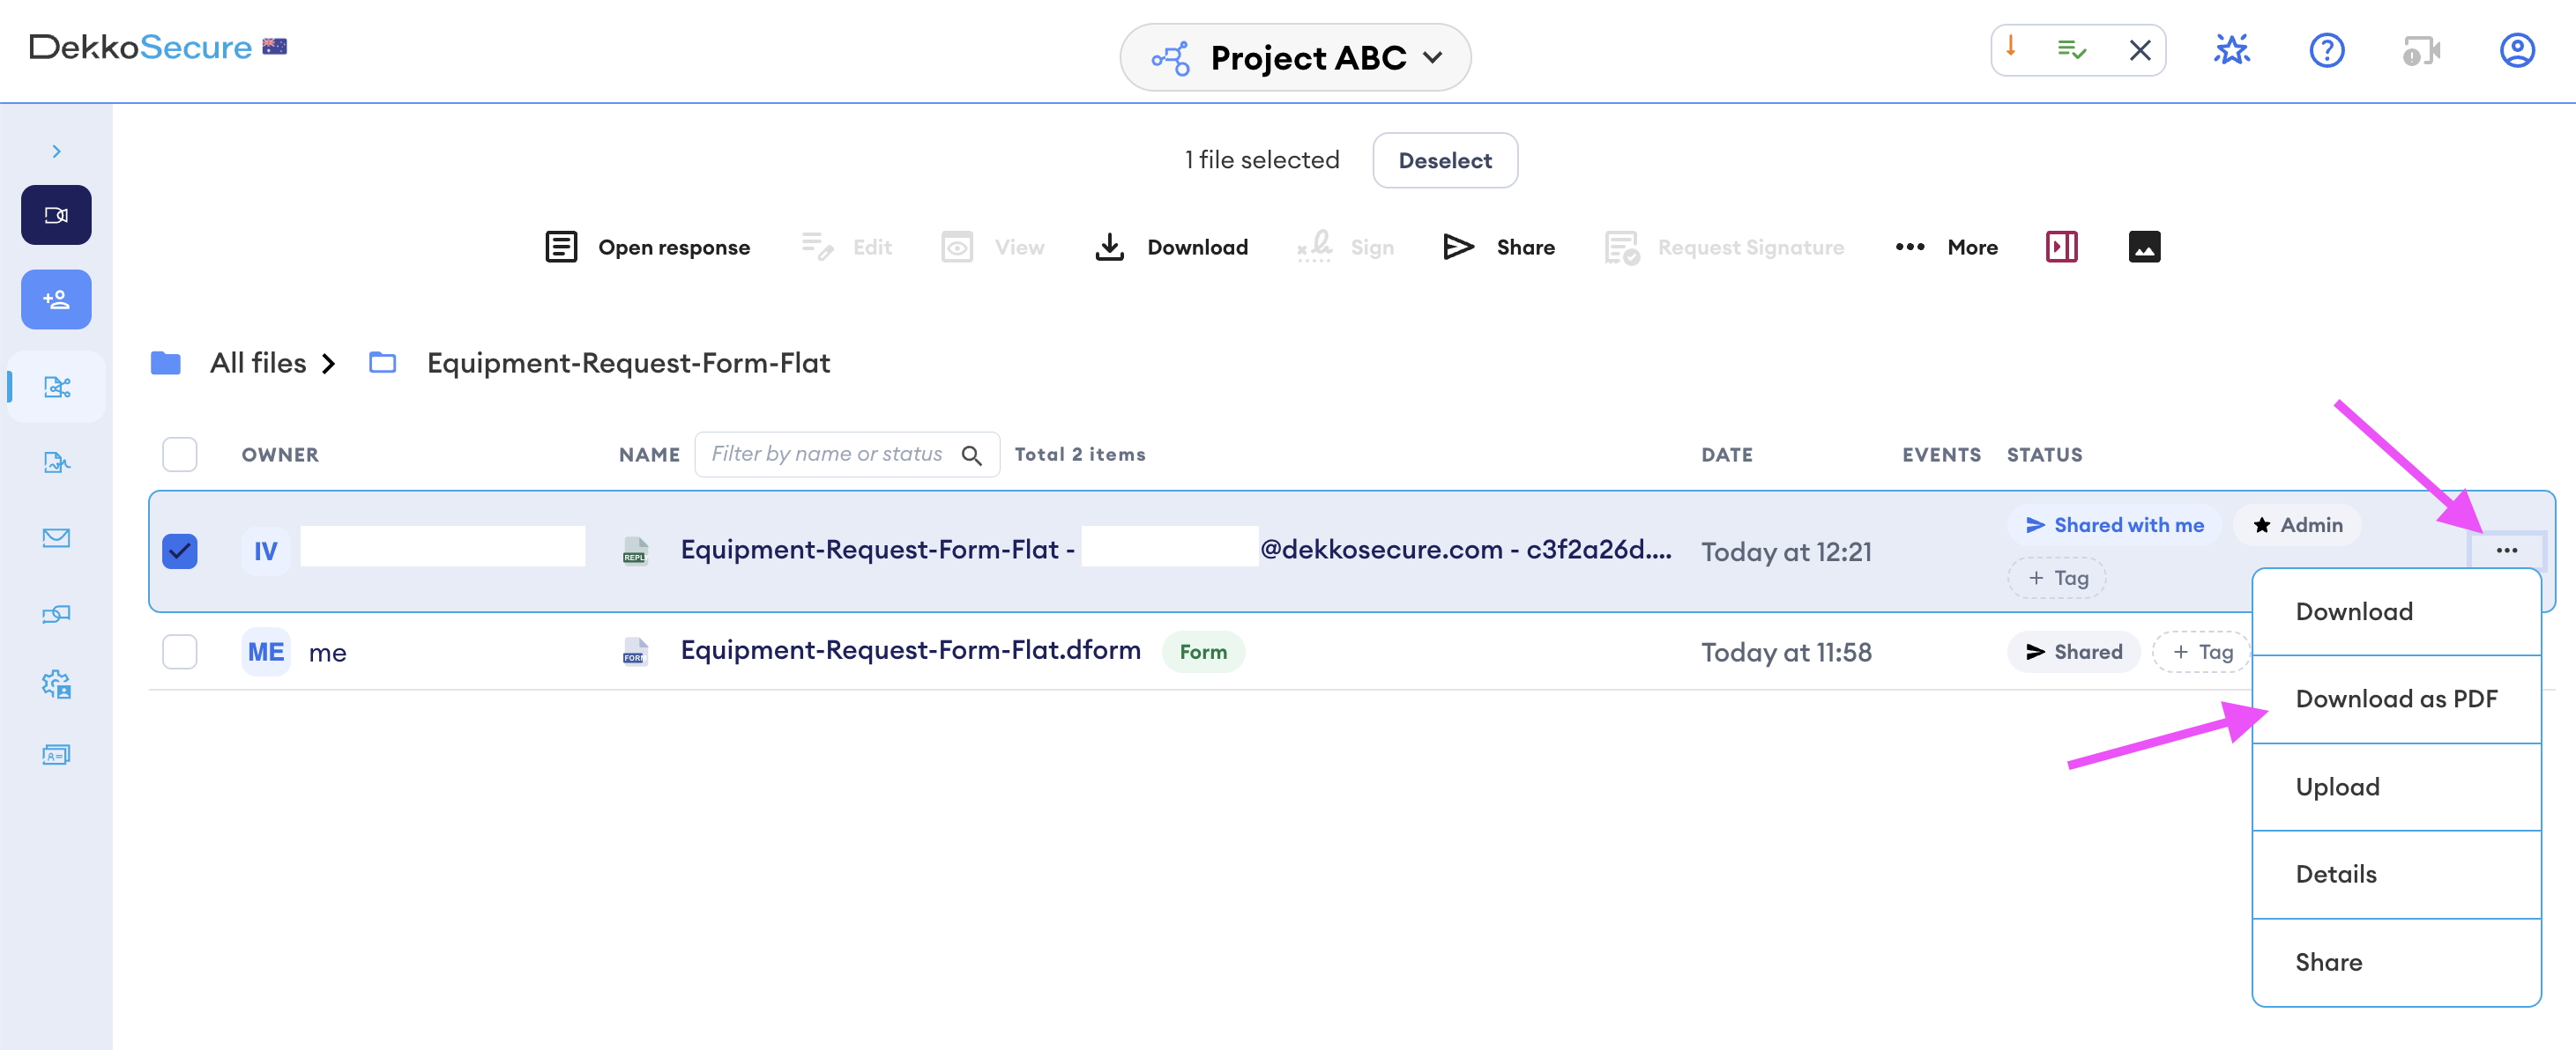
Task: Click the add contact sidebar icon
Action: pyautogui.click(x=56, y=299)
